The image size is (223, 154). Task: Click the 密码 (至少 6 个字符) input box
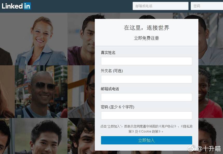(x=147, y=115)
